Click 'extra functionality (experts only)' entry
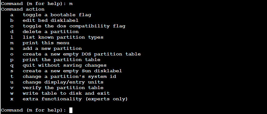267x114 pixels. (75, 99)
